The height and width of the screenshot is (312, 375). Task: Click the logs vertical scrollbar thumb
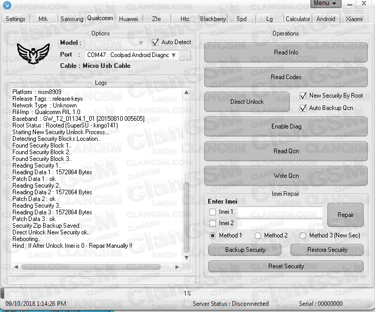pos(187,217)
